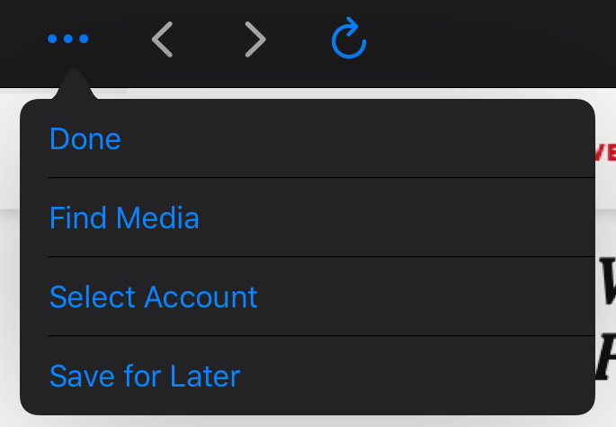Dismiss the menu by tapping Done
The height and width of the screenshot is (427, 616).
tap(85, 138)
